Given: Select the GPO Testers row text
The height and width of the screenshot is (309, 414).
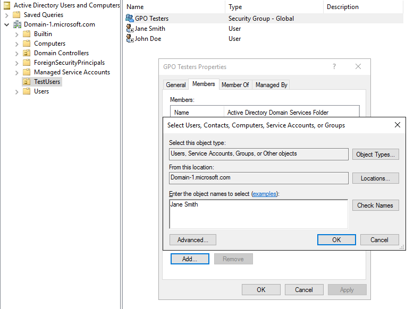Looking at the screenshot, I should point(152,19).
